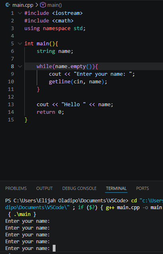Viewport: 163px width, 254px height.
Task: Click the cube symbol icon beside main()
Action: tap(43, 5)
